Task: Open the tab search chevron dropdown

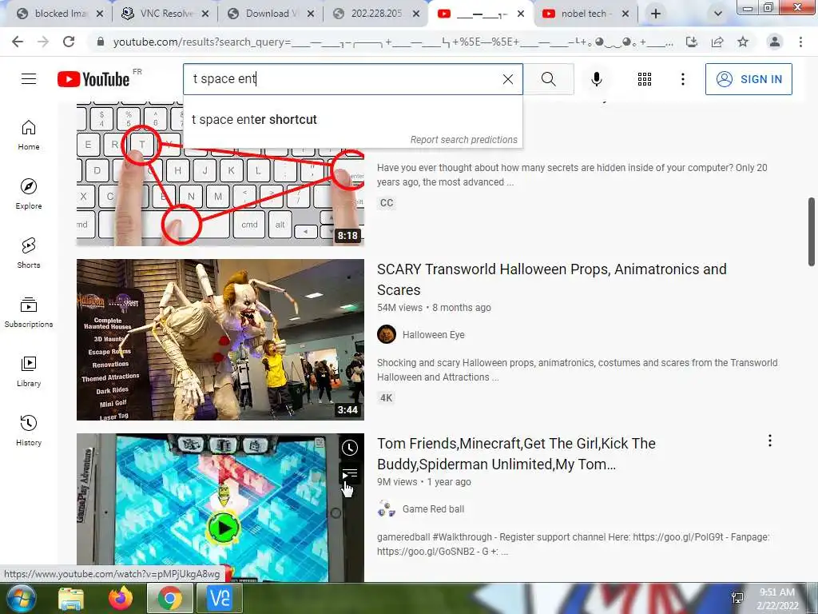Action: pos(718,14)
